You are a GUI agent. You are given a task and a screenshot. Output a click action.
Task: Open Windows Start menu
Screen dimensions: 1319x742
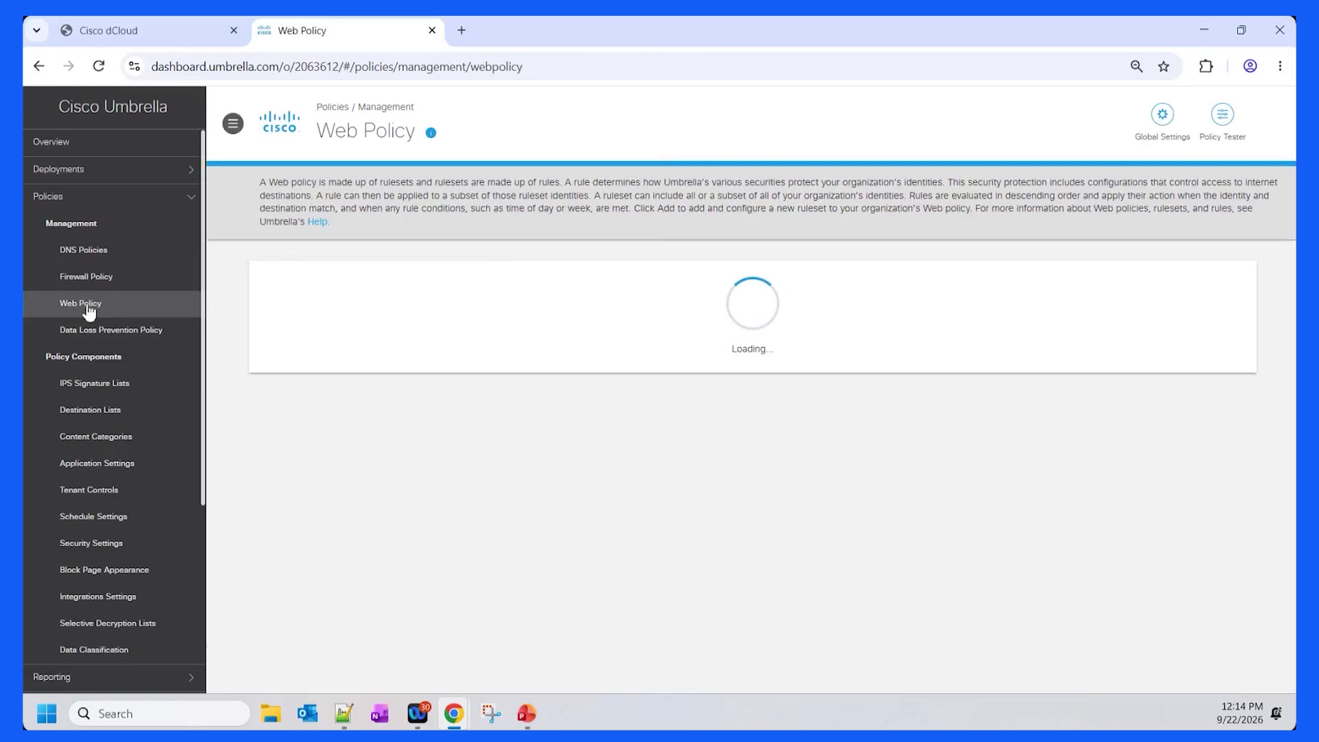tap(47, 714)
